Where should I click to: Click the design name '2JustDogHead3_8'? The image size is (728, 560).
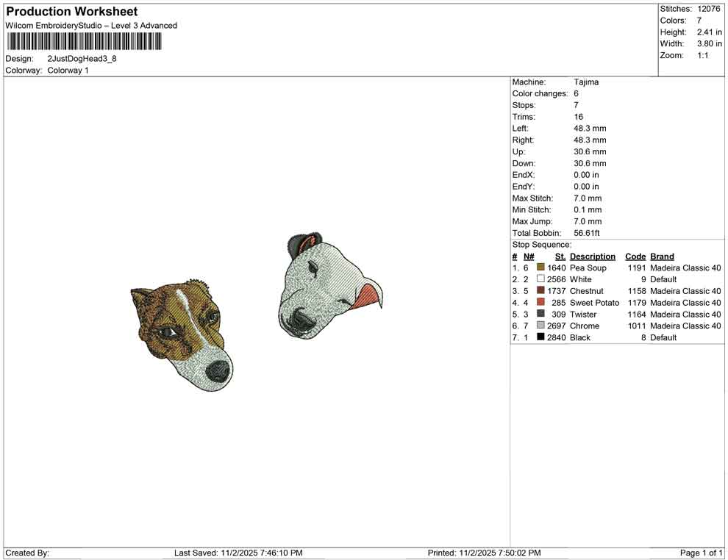click(82, 59)
